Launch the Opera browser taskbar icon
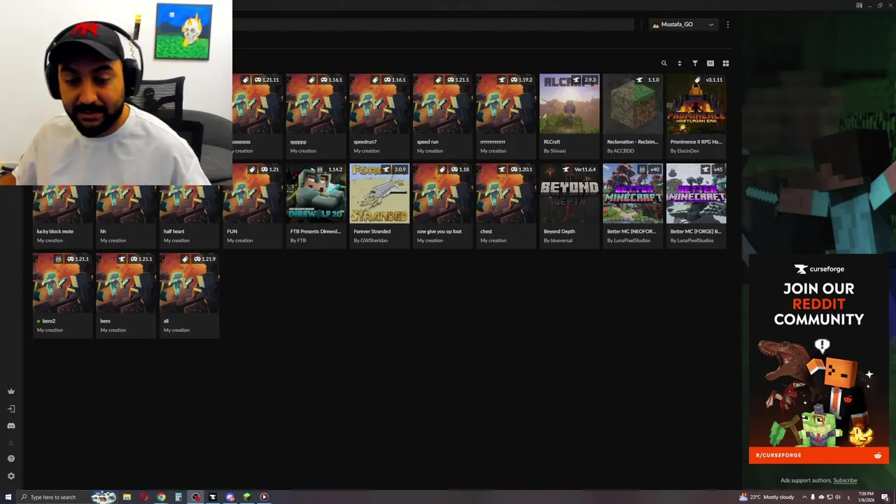This screenshot has width=896, height=504. pos(144,497)
